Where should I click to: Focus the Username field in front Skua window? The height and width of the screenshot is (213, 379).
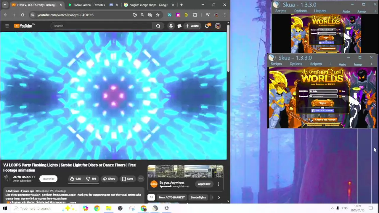coord(324,91)
